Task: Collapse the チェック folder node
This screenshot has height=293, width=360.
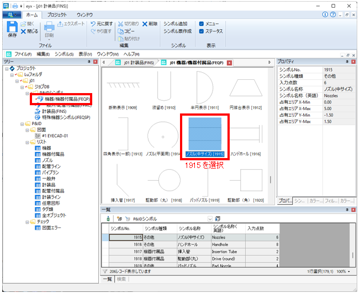Action: [x=27, y=222]
